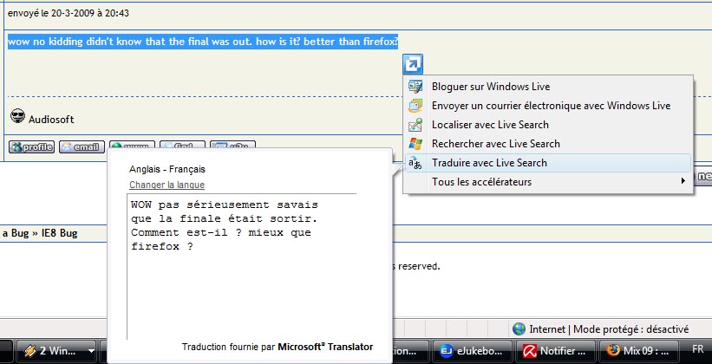Click the Microsoft Translator credit text
The height and width of the screenshot is (364, 712).
coord(325,347)
